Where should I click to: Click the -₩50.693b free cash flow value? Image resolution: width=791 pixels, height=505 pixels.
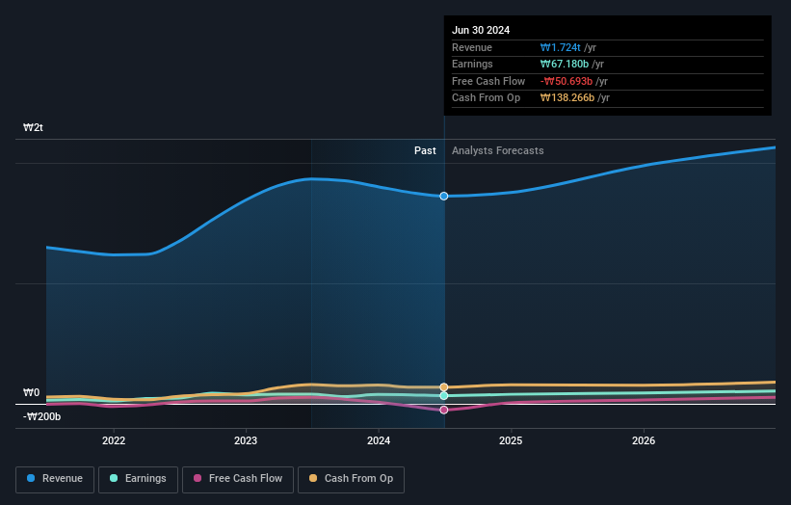(566, 81)
